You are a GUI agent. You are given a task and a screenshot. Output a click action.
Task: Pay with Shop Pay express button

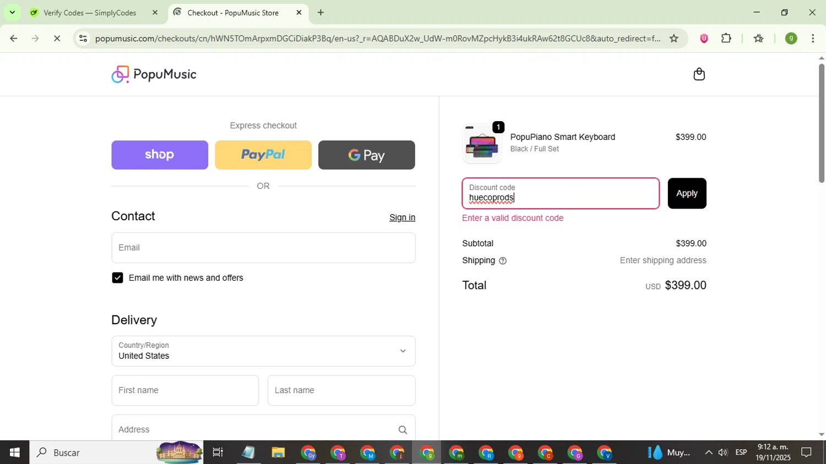click(x=160, y=155)
